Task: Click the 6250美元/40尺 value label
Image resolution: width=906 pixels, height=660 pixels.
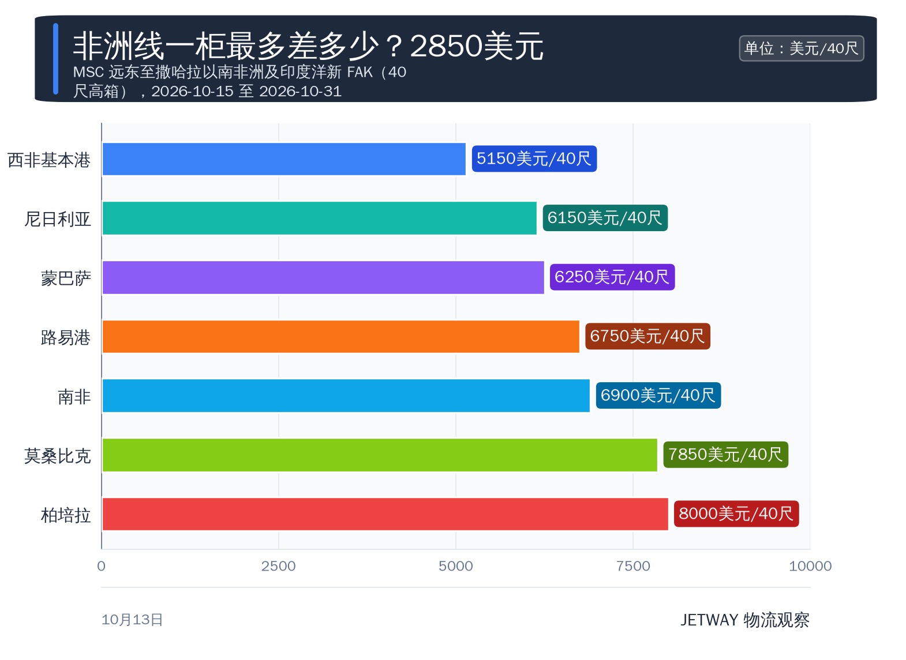Action: 612,277
